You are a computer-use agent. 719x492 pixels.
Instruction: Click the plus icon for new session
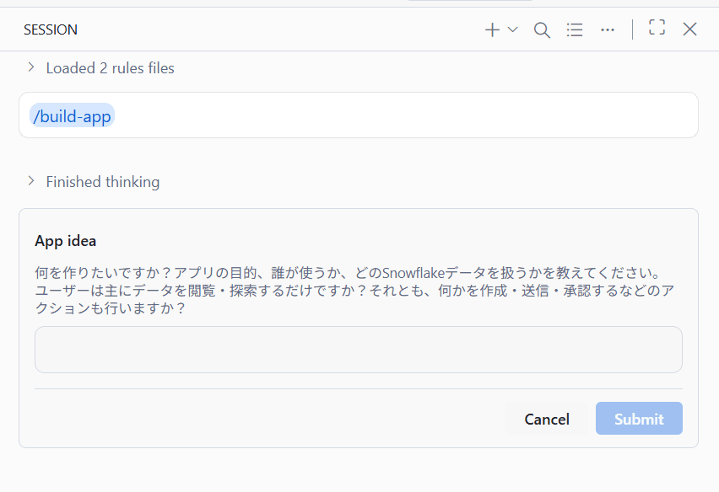pyautogui.click(x=492, y=29)
